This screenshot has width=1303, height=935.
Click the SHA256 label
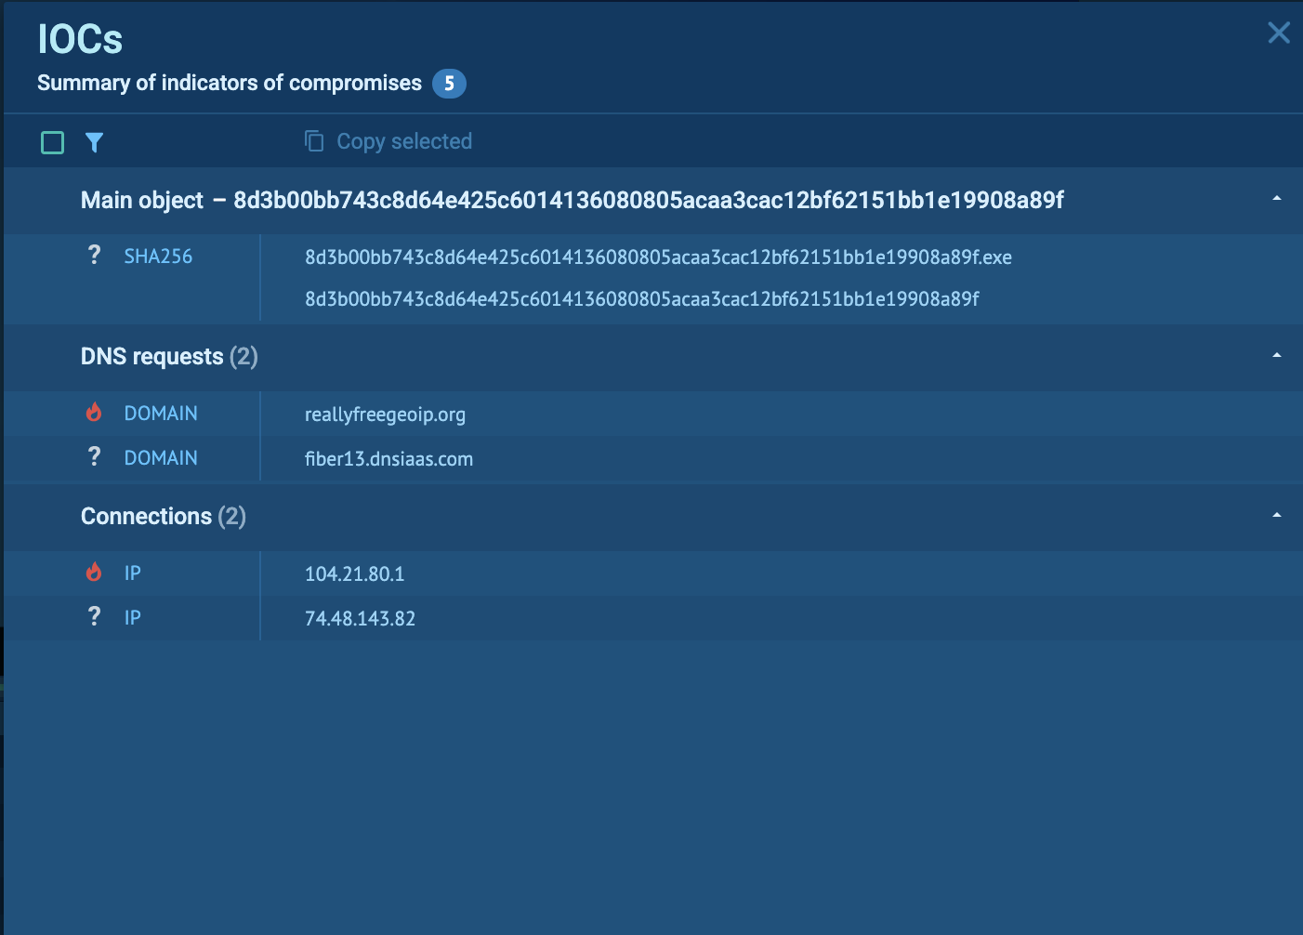(158, 257)
